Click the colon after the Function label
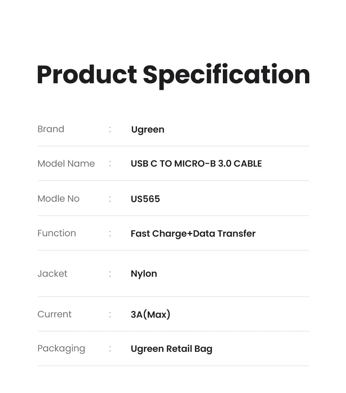Image resolution: width=346 pixels, height=393 pixels. point(110,233)
